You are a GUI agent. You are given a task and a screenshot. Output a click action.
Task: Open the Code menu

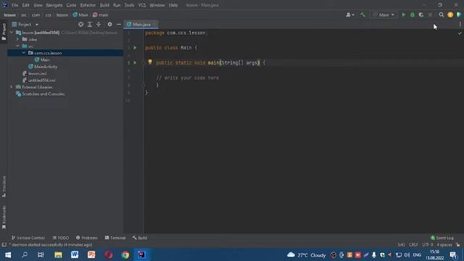pyautogui.click(x=71, y=5)
